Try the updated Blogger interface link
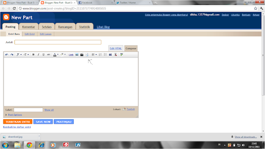This screenshot has height=149, width=265. pos(166,15)
